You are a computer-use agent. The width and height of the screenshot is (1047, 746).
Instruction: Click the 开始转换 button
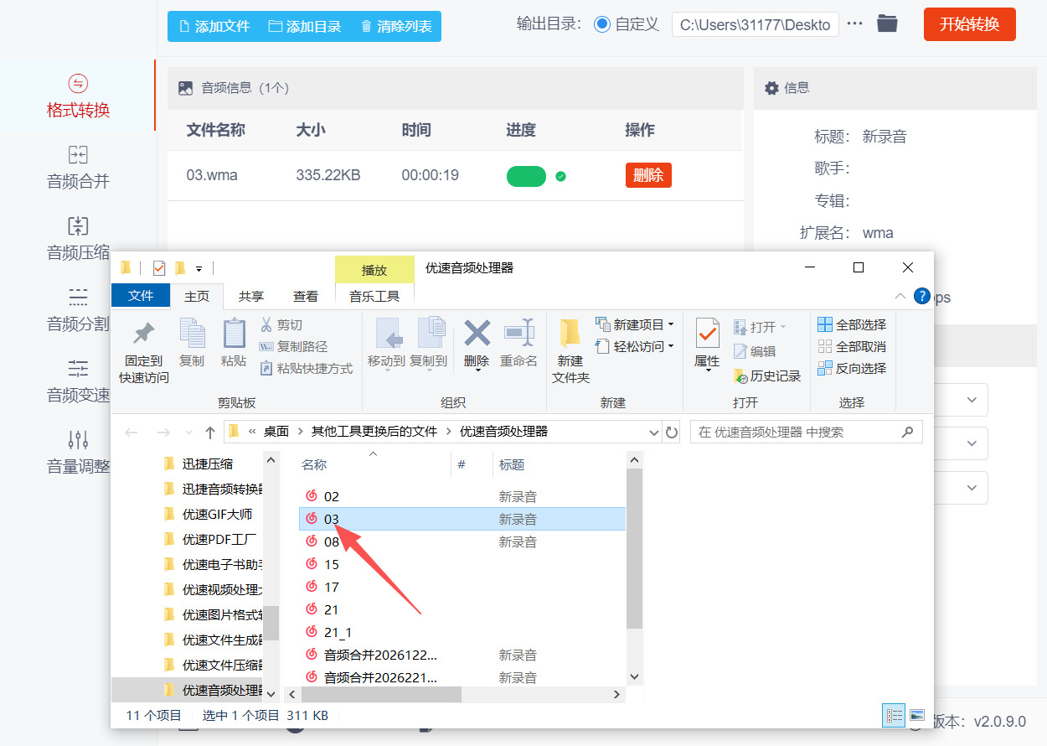tap(969, 24)
